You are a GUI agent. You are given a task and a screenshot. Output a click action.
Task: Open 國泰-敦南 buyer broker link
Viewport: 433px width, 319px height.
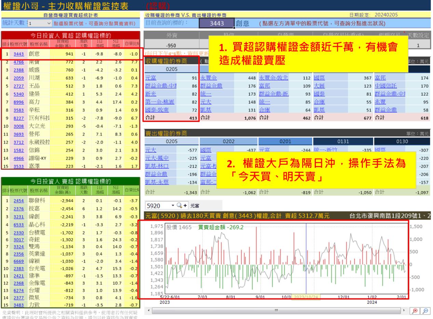tap(157, 110)
